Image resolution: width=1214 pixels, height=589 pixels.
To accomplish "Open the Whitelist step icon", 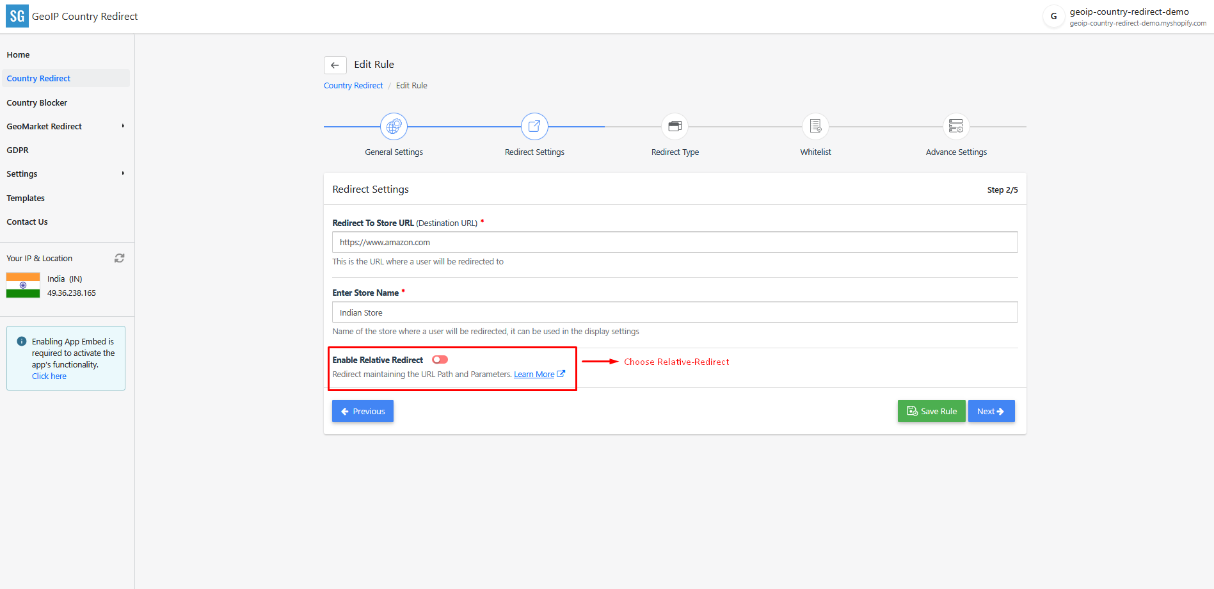I will pos(815,127).
